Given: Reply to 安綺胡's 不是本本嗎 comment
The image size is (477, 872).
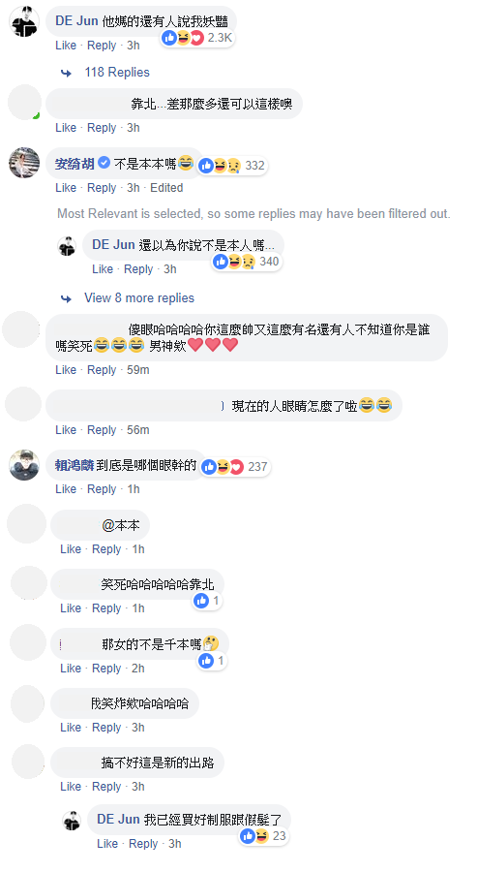Looking at the screenshot, I should pyautogui.click(x=102, y=188).
